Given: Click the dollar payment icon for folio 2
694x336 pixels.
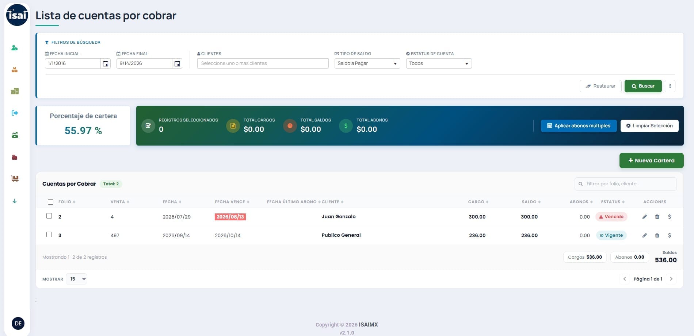Looking at the screenshot, I should point(670,217).
